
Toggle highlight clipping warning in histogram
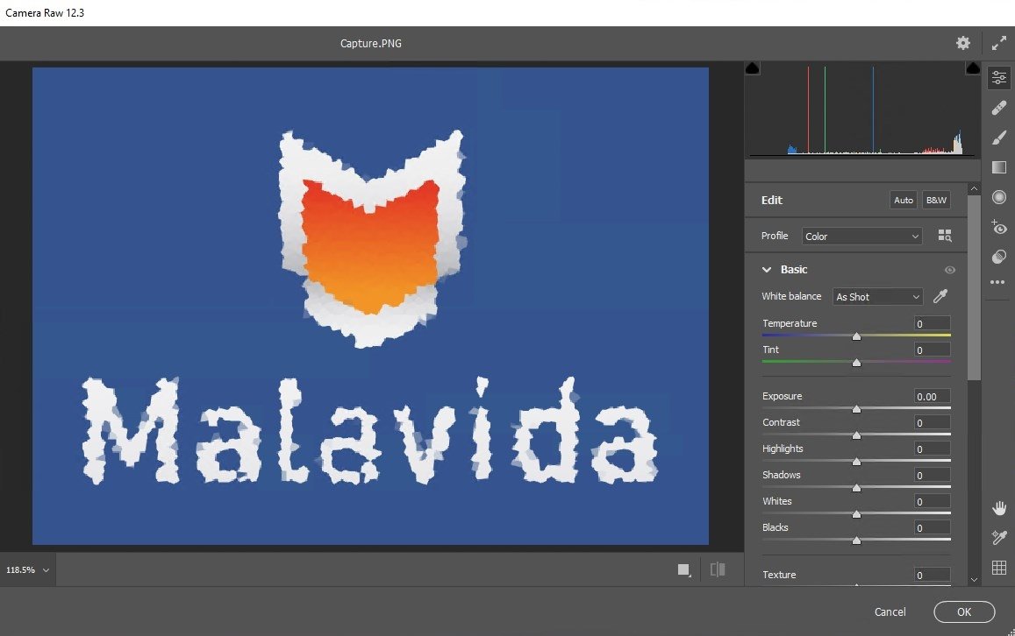pyautogui.click(x=973, y=67)
